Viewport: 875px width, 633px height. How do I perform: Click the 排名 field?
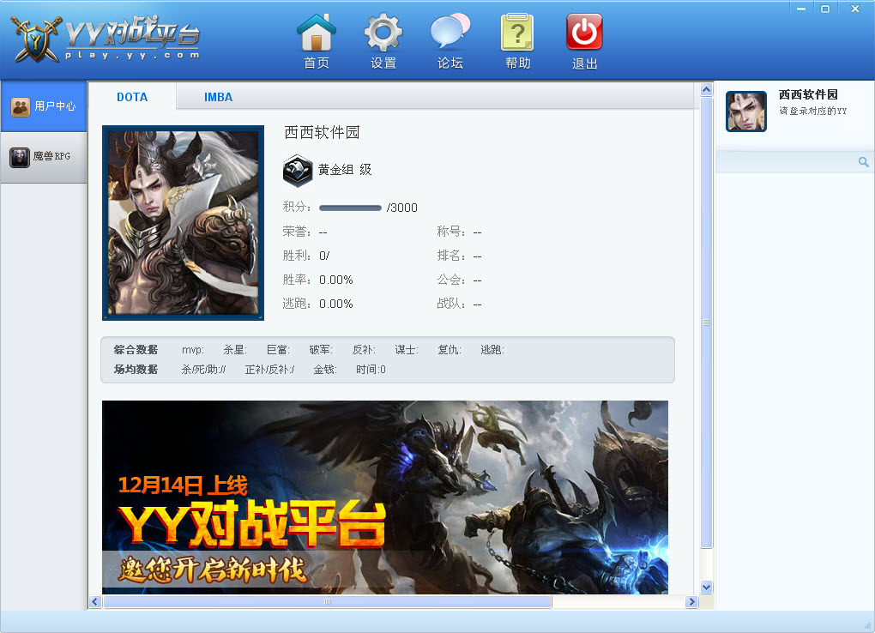[459, 256]
